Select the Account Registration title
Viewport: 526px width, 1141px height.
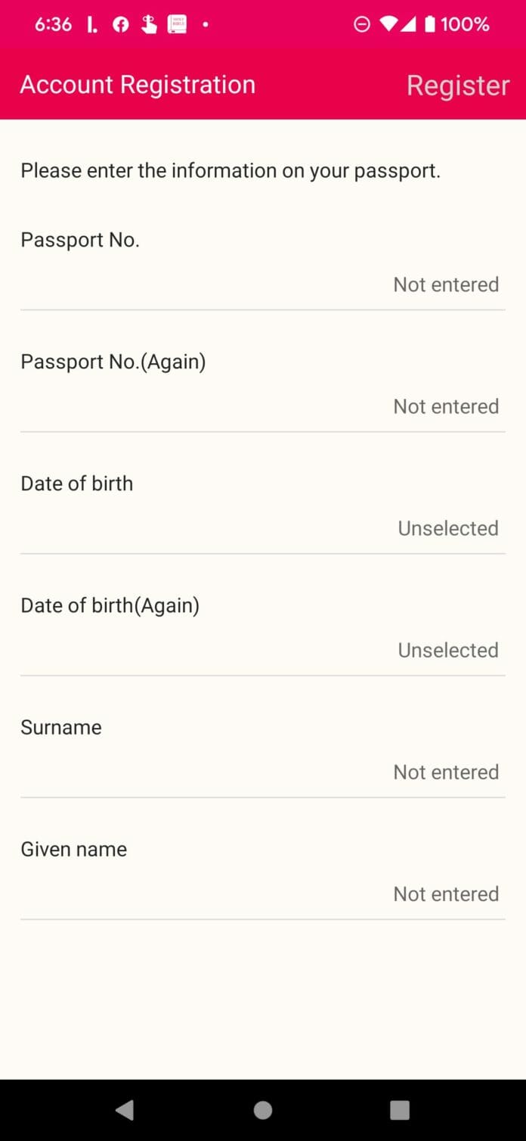[x=138, y=85]
